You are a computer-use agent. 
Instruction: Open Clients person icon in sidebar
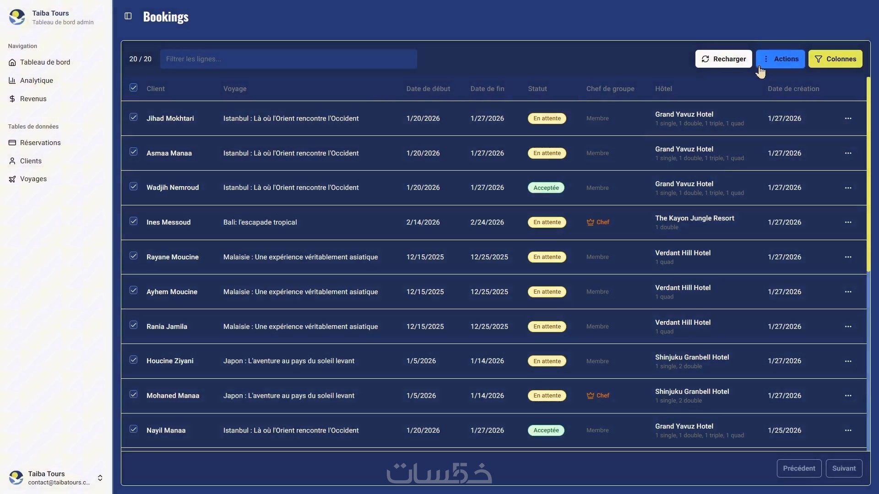click(x=12, y=161)
